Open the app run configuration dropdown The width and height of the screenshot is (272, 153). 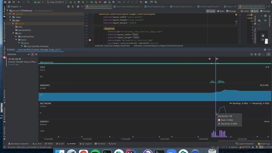point(39,2)
